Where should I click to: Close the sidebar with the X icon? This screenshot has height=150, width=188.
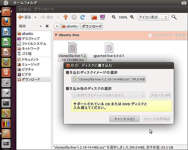(47, 26)
